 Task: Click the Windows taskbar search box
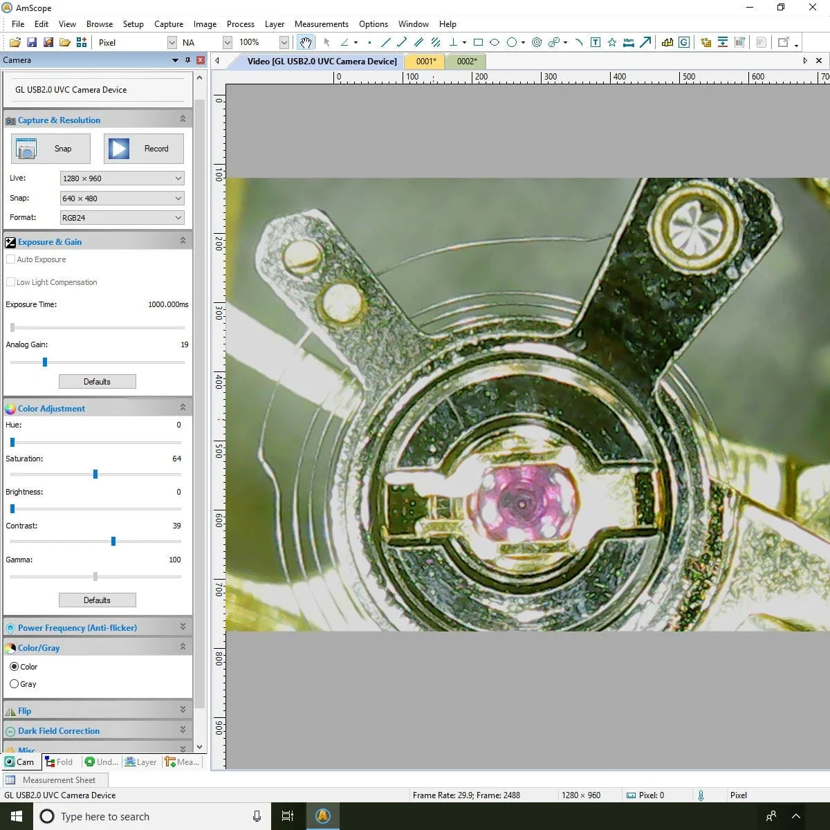(x=138, y=816)
